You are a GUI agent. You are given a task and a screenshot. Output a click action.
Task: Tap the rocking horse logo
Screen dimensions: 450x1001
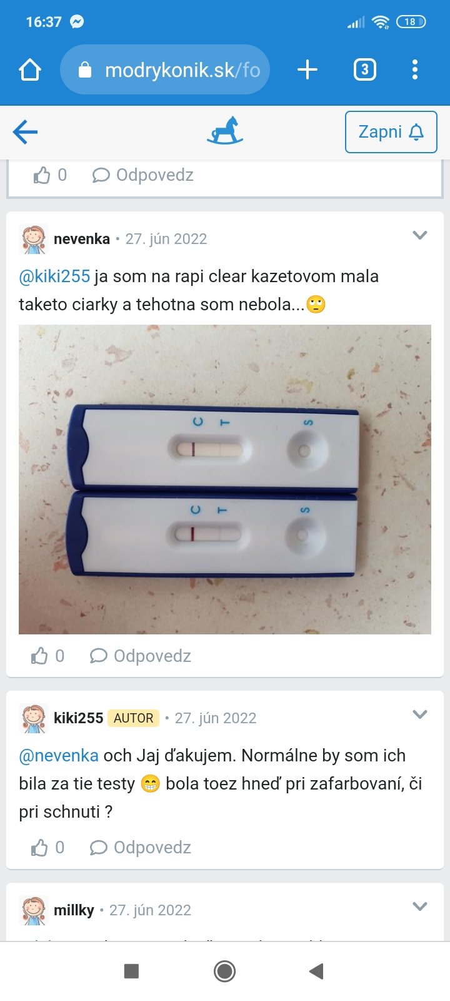[x=225, y=131]
